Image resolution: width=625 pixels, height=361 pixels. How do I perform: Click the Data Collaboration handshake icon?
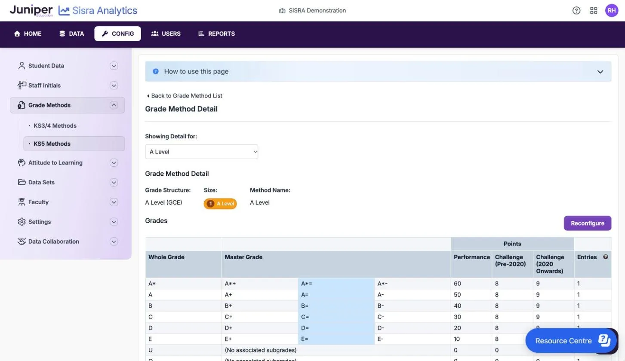(22, 242)
